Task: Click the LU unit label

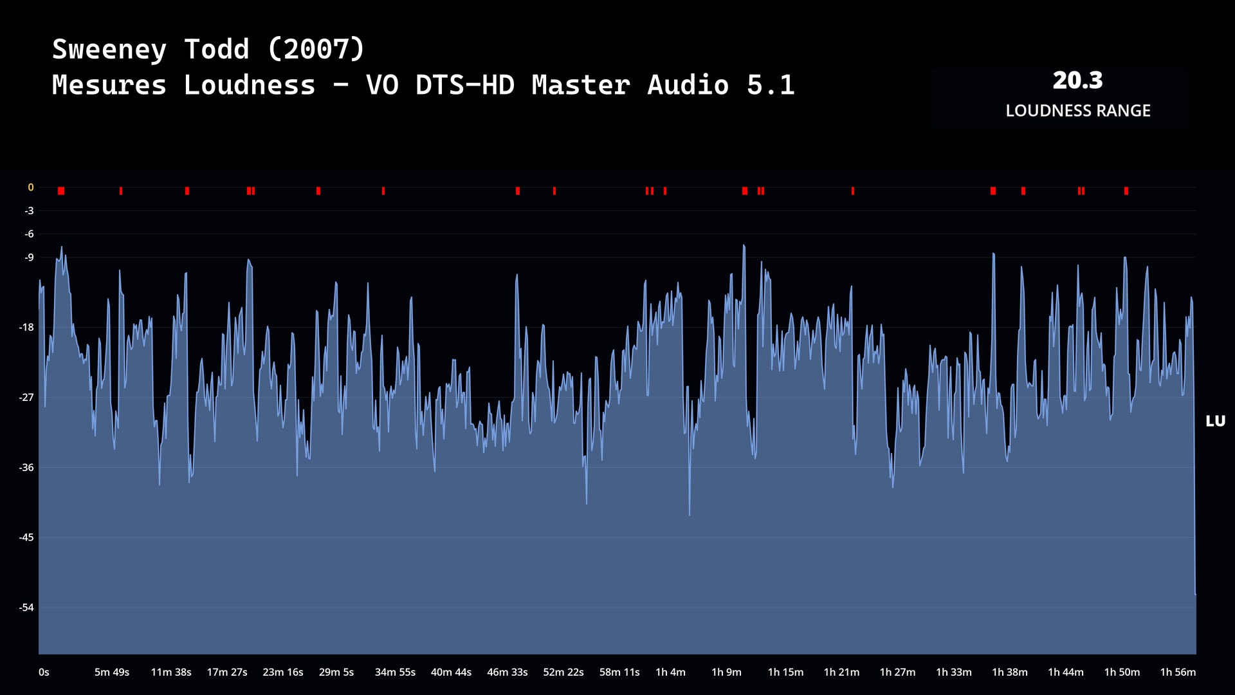Action: [x=1215, y=421]
